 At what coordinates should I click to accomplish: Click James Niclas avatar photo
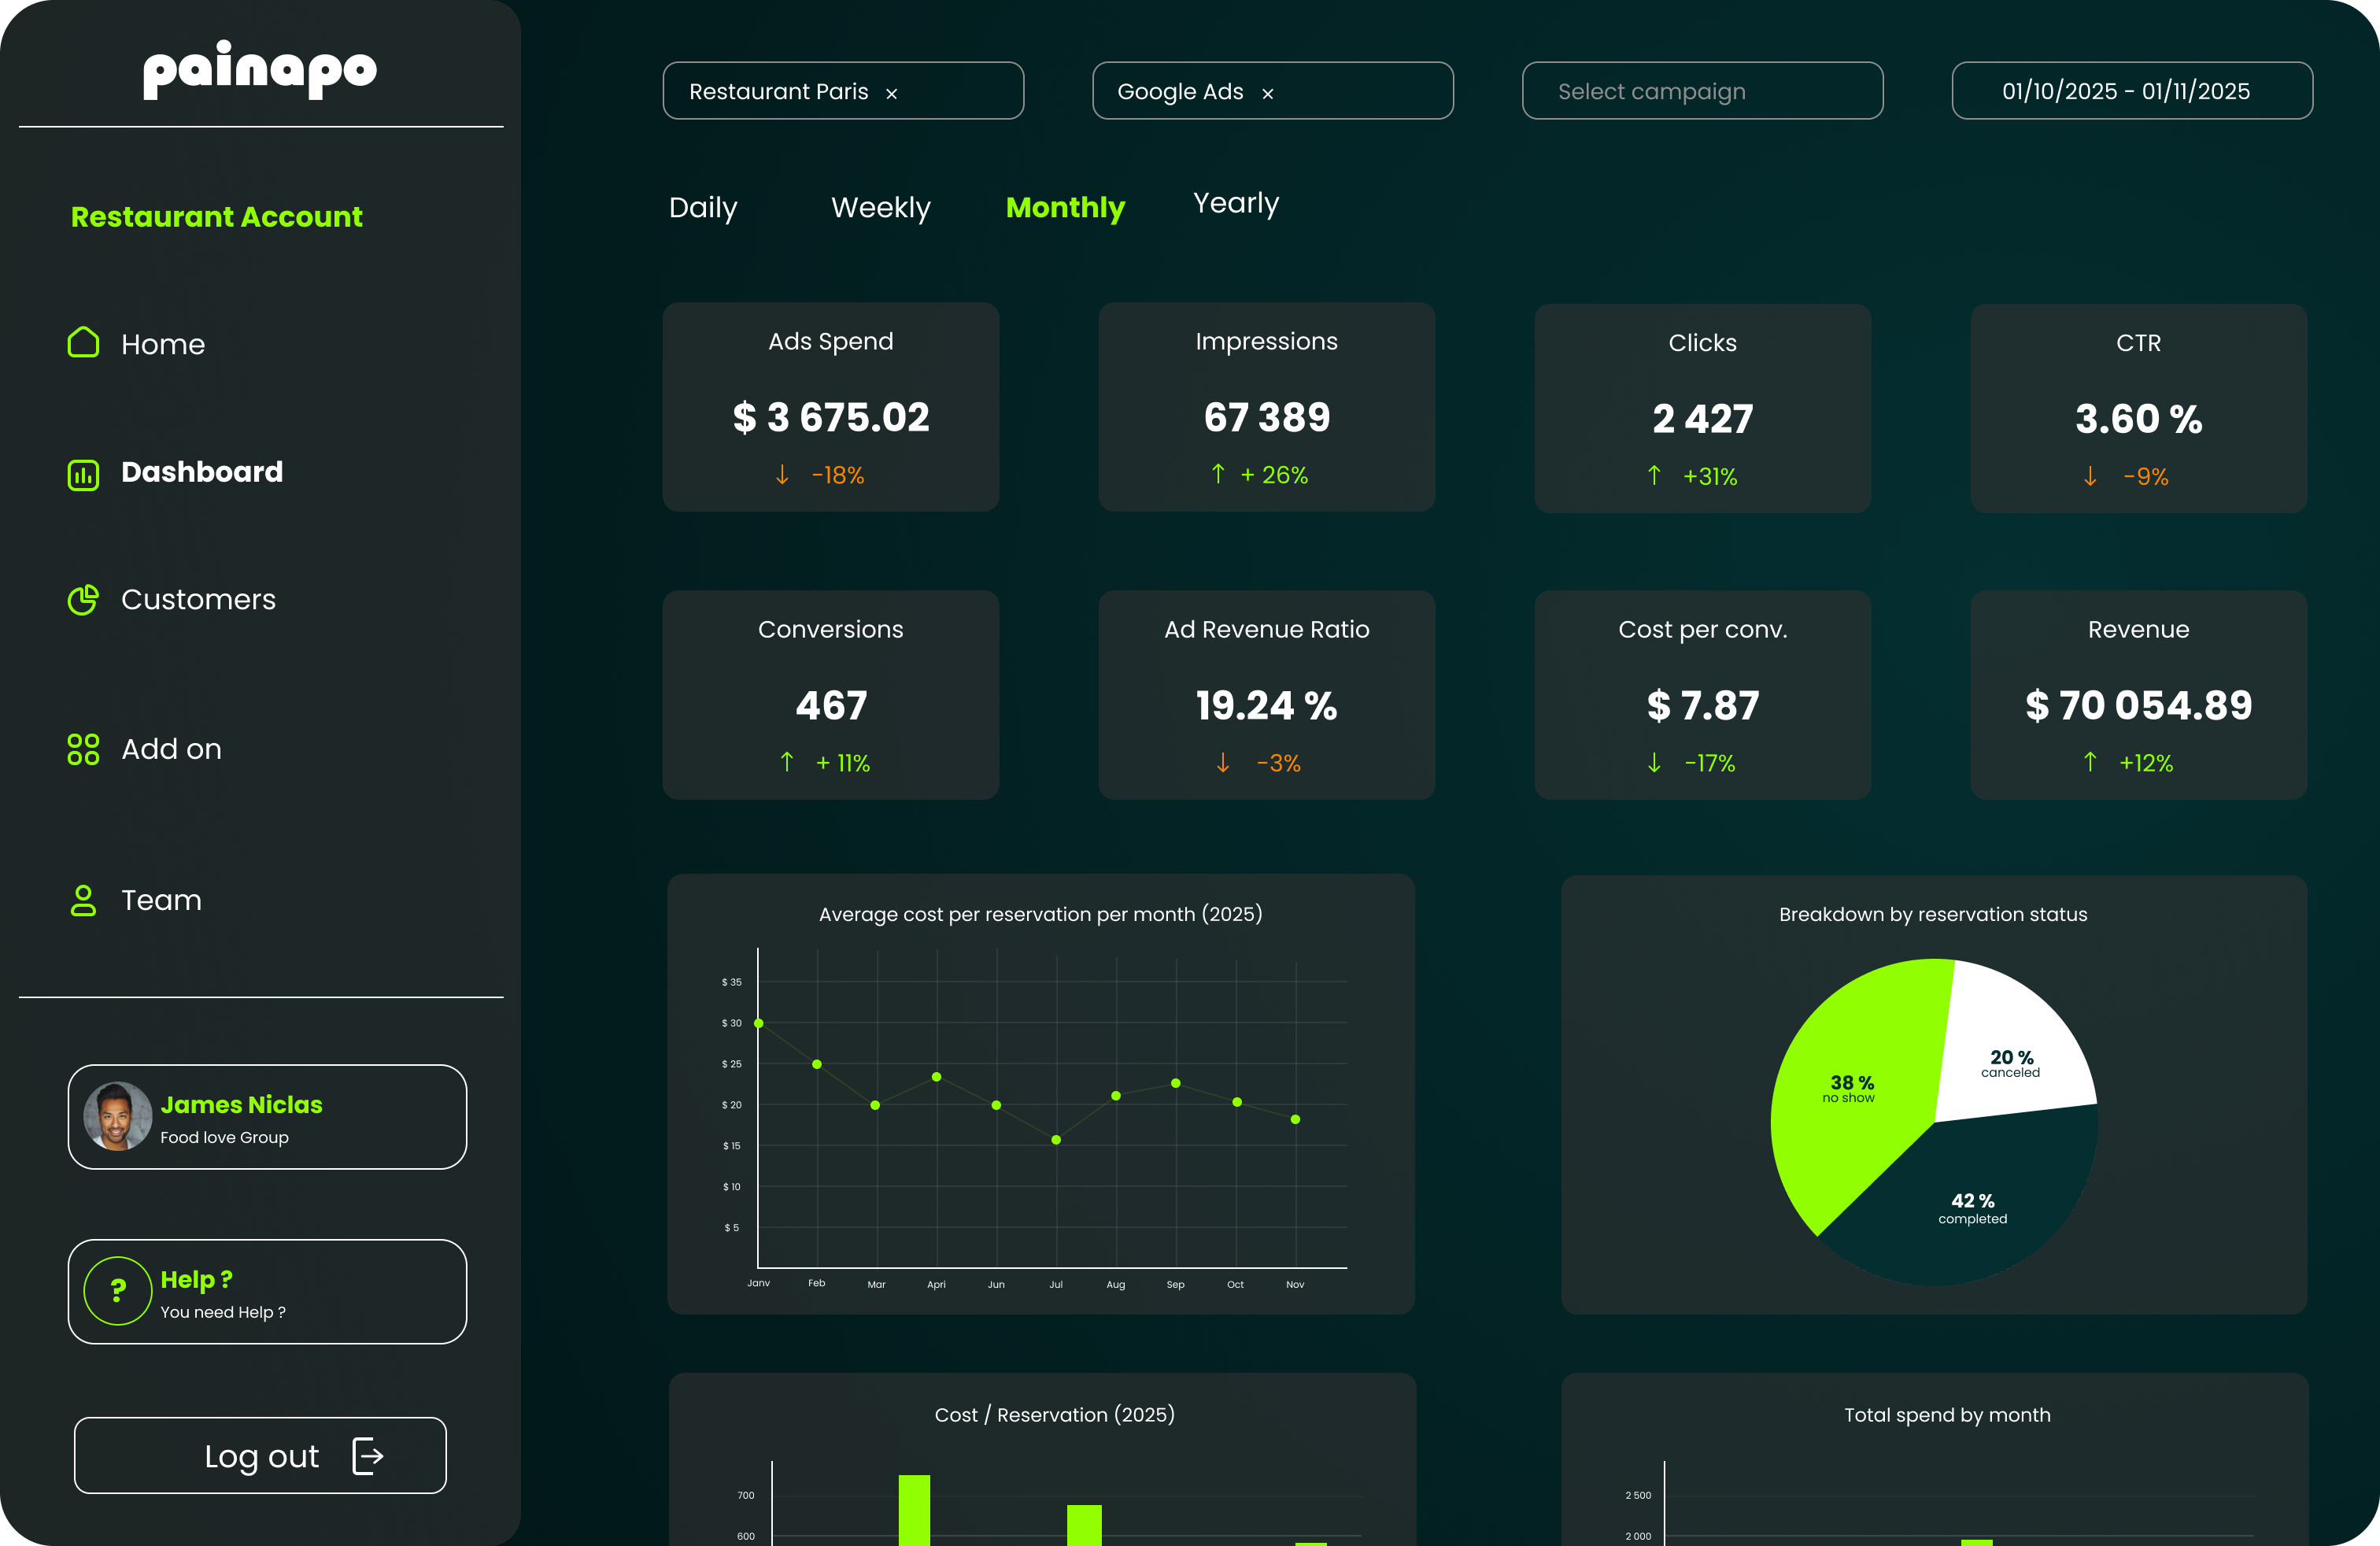[118, 1117]
